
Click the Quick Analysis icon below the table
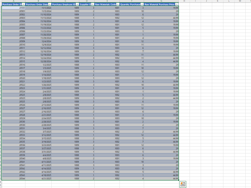183,184
